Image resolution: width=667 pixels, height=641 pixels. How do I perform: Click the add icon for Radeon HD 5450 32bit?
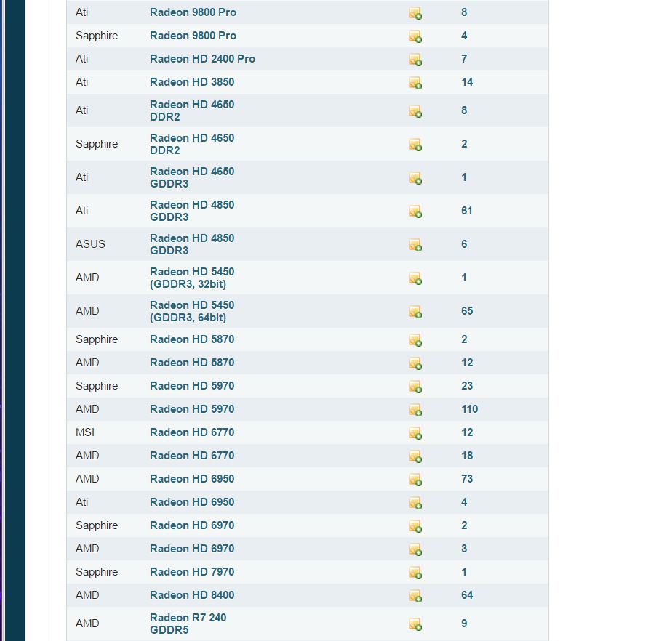415,278
